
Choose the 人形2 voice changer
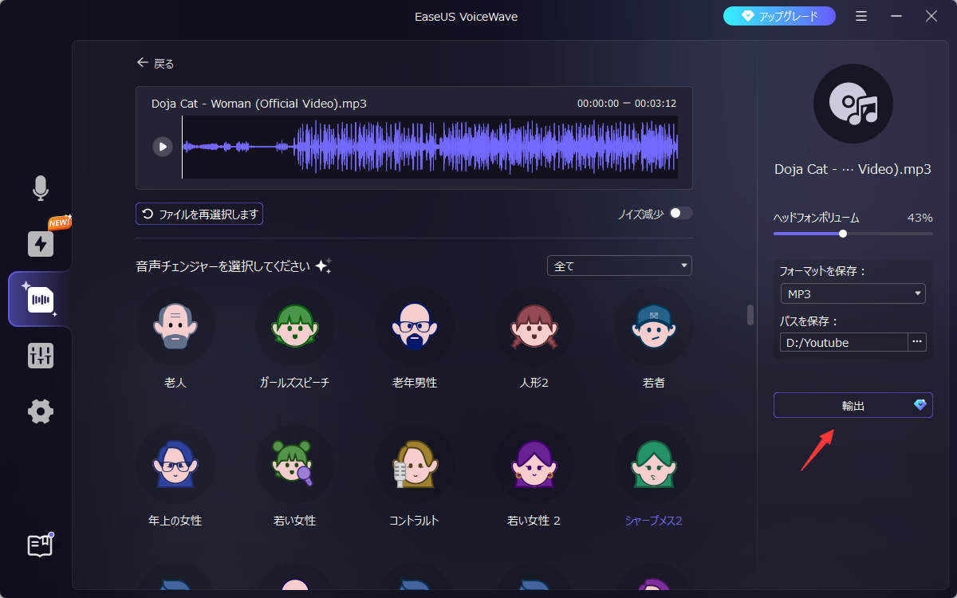pyautogui.click(x=534, y=341)
